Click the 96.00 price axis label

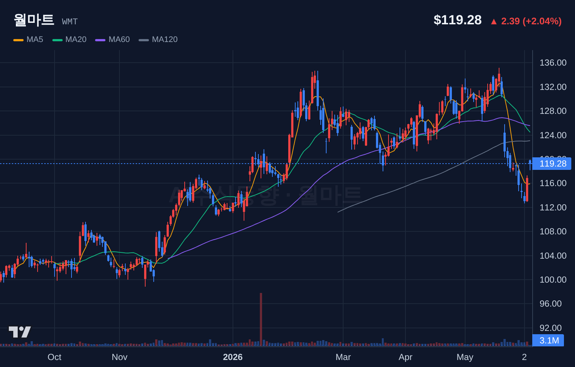pyautogui.click(x=550, y=304)
